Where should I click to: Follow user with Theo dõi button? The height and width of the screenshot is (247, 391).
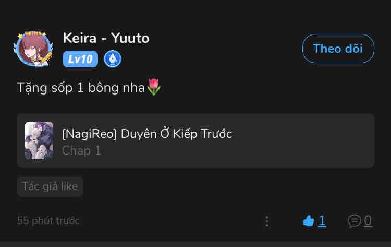tap(338, 49)
